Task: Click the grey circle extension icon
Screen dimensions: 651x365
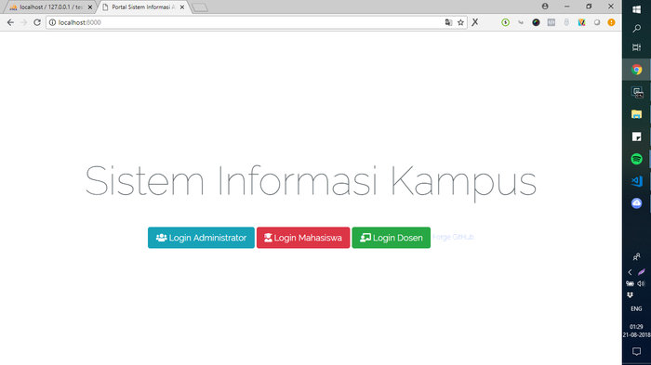Action: pos(597,22)
